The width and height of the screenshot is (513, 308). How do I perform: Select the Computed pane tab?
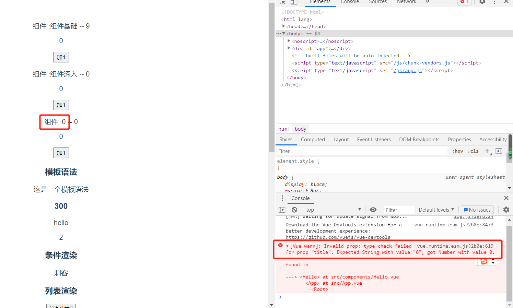coord(313,140)
